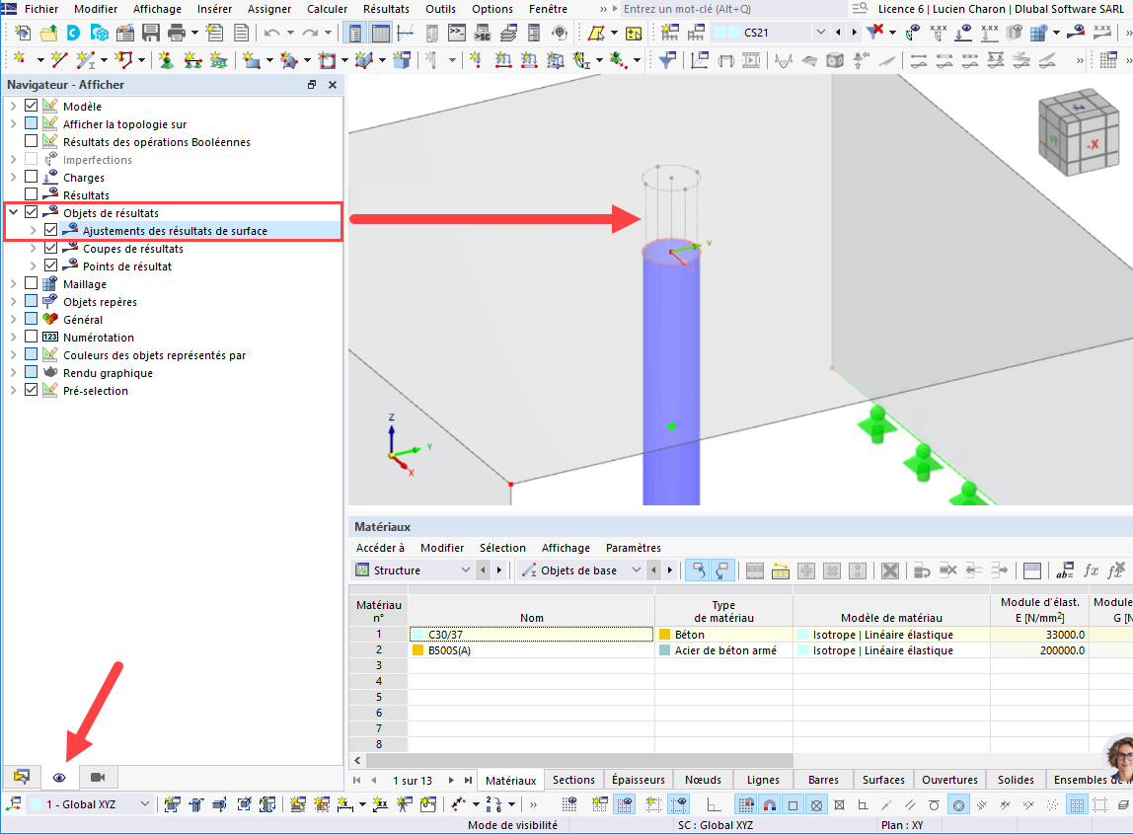
Task: Uncheck the Modèle checkbox
Action: click(x=31, y=106)
